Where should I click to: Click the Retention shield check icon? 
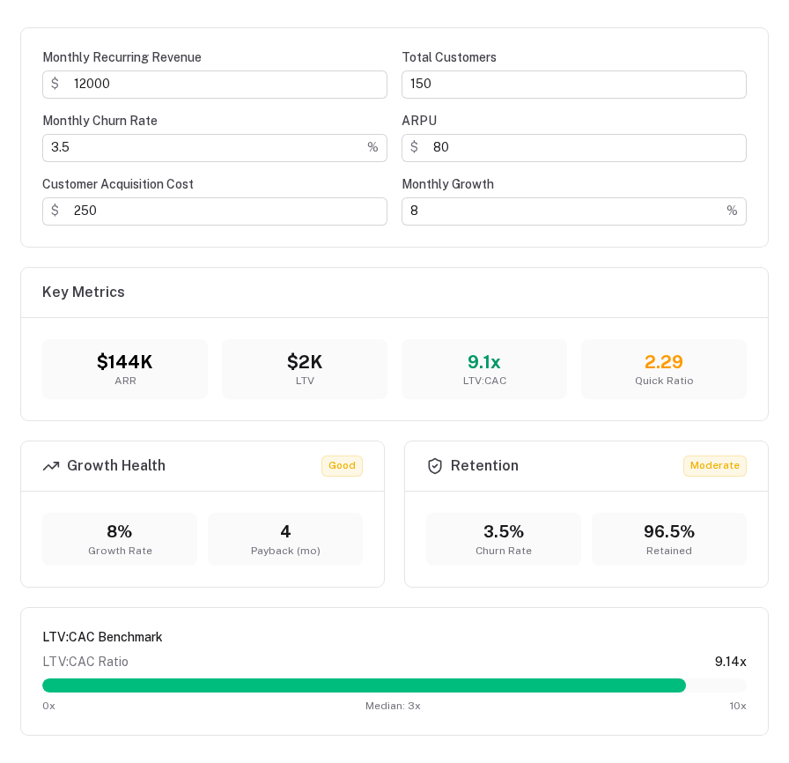point(435,466)
